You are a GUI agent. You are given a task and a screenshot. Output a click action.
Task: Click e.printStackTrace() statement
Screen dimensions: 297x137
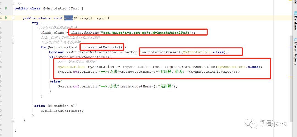[x=62, y=111]
